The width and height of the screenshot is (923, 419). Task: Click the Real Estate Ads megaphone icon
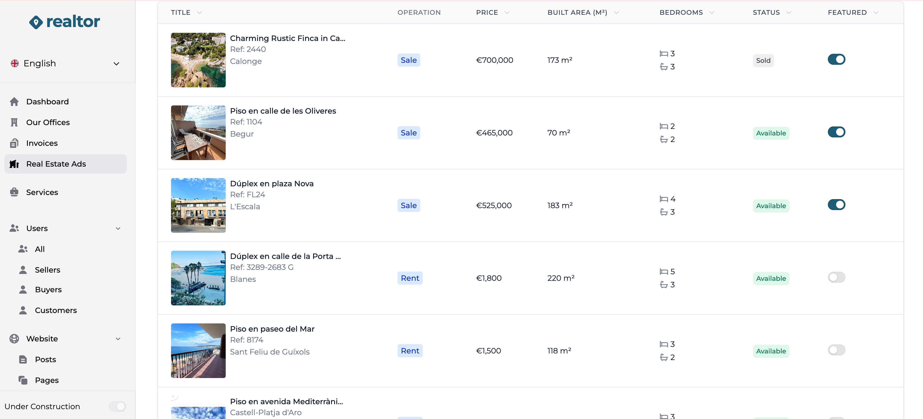pos(14,164)
